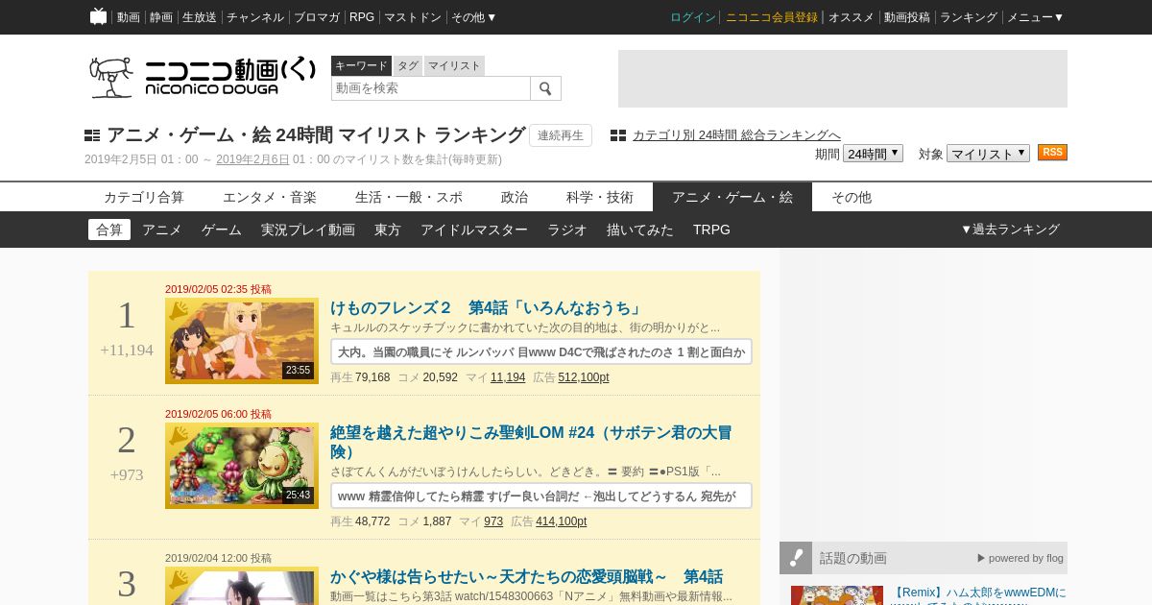Expand 過去ランキング menu
The height and width of the screenshot is (605, 1152).
(1010, 230)
